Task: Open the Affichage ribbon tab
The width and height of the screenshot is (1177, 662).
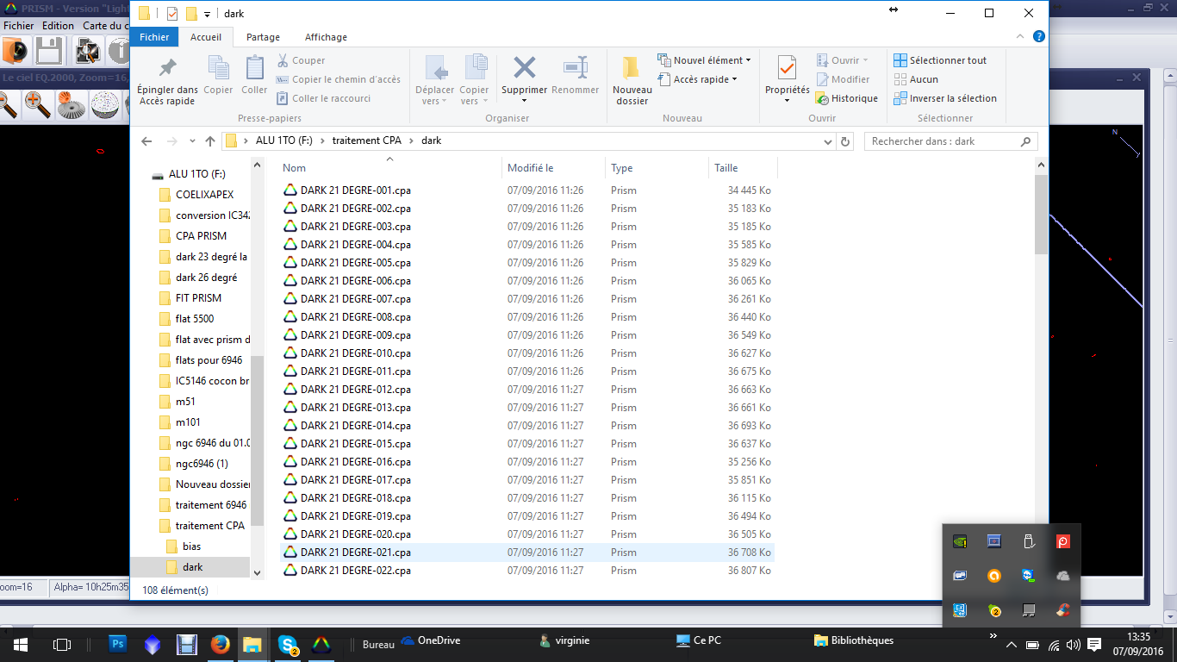Action: 326,37
